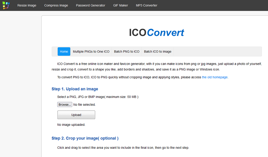Click the ICOConvert title logo
268x157 pixels.
(157, 32)
